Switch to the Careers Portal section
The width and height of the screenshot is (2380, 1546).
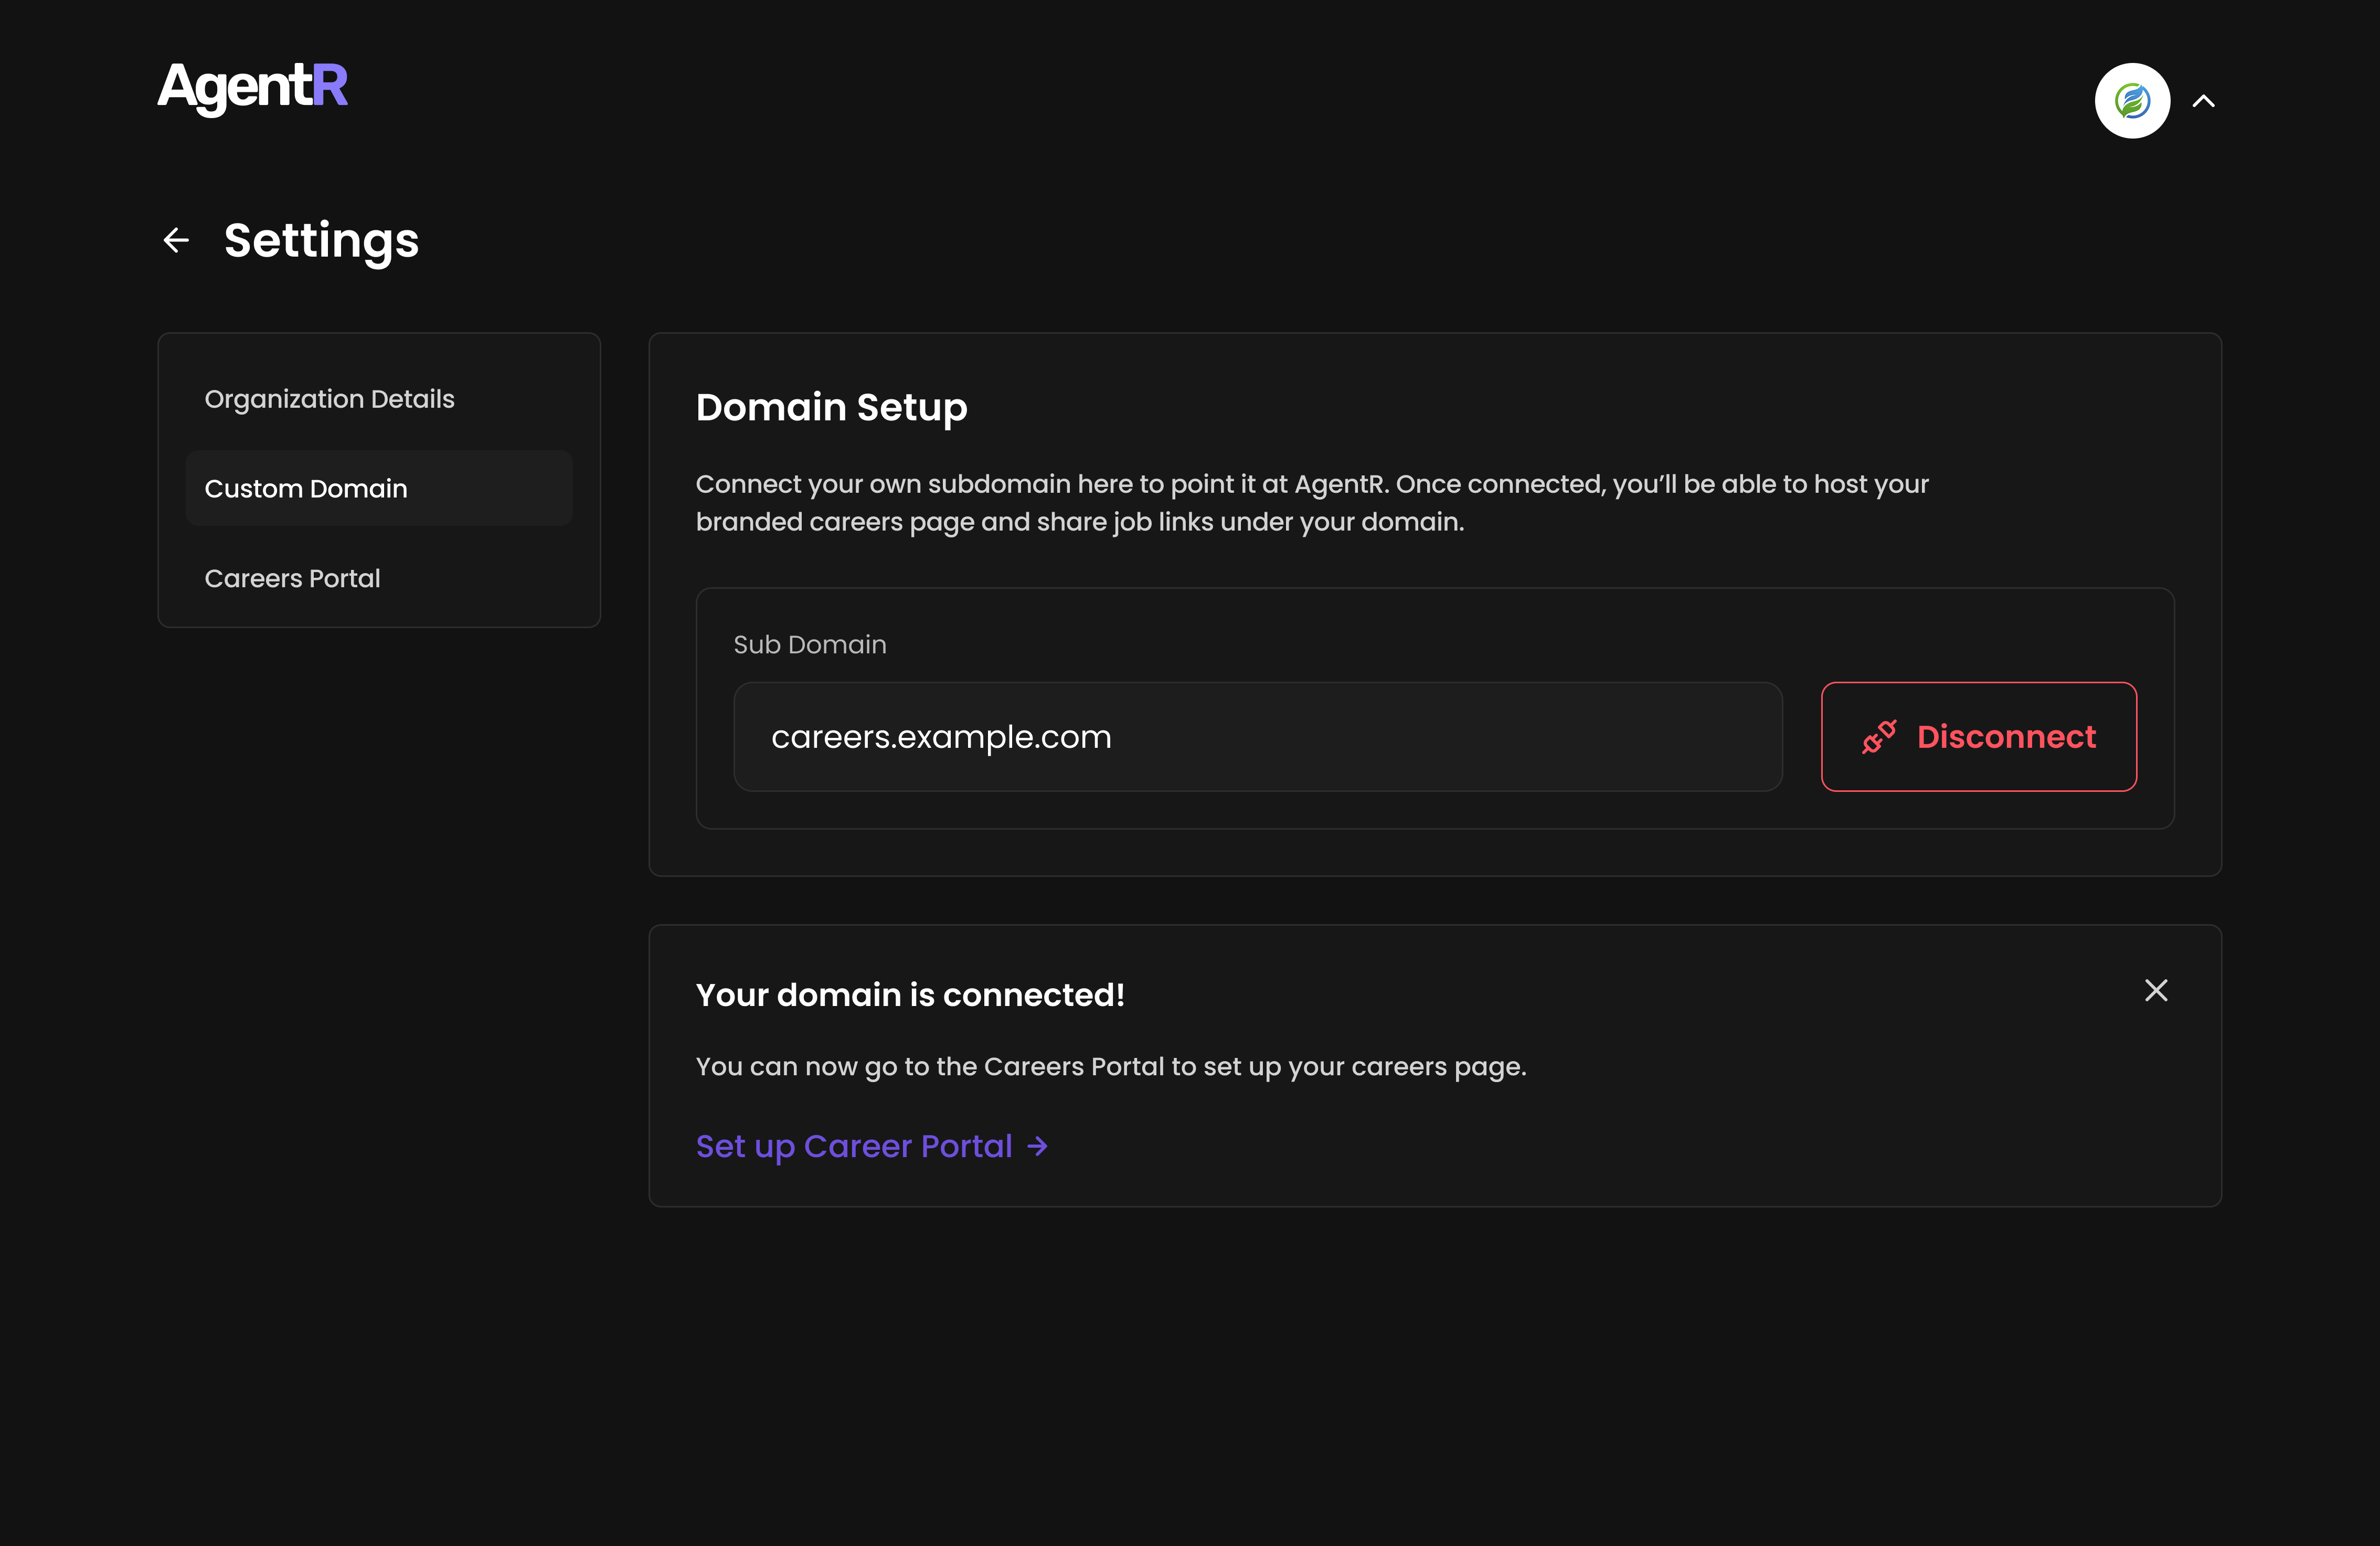(x=293, y=578)
